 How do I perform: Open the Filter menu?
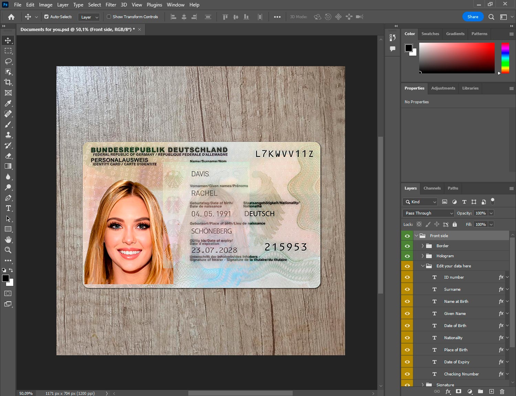tap(111, 5)
